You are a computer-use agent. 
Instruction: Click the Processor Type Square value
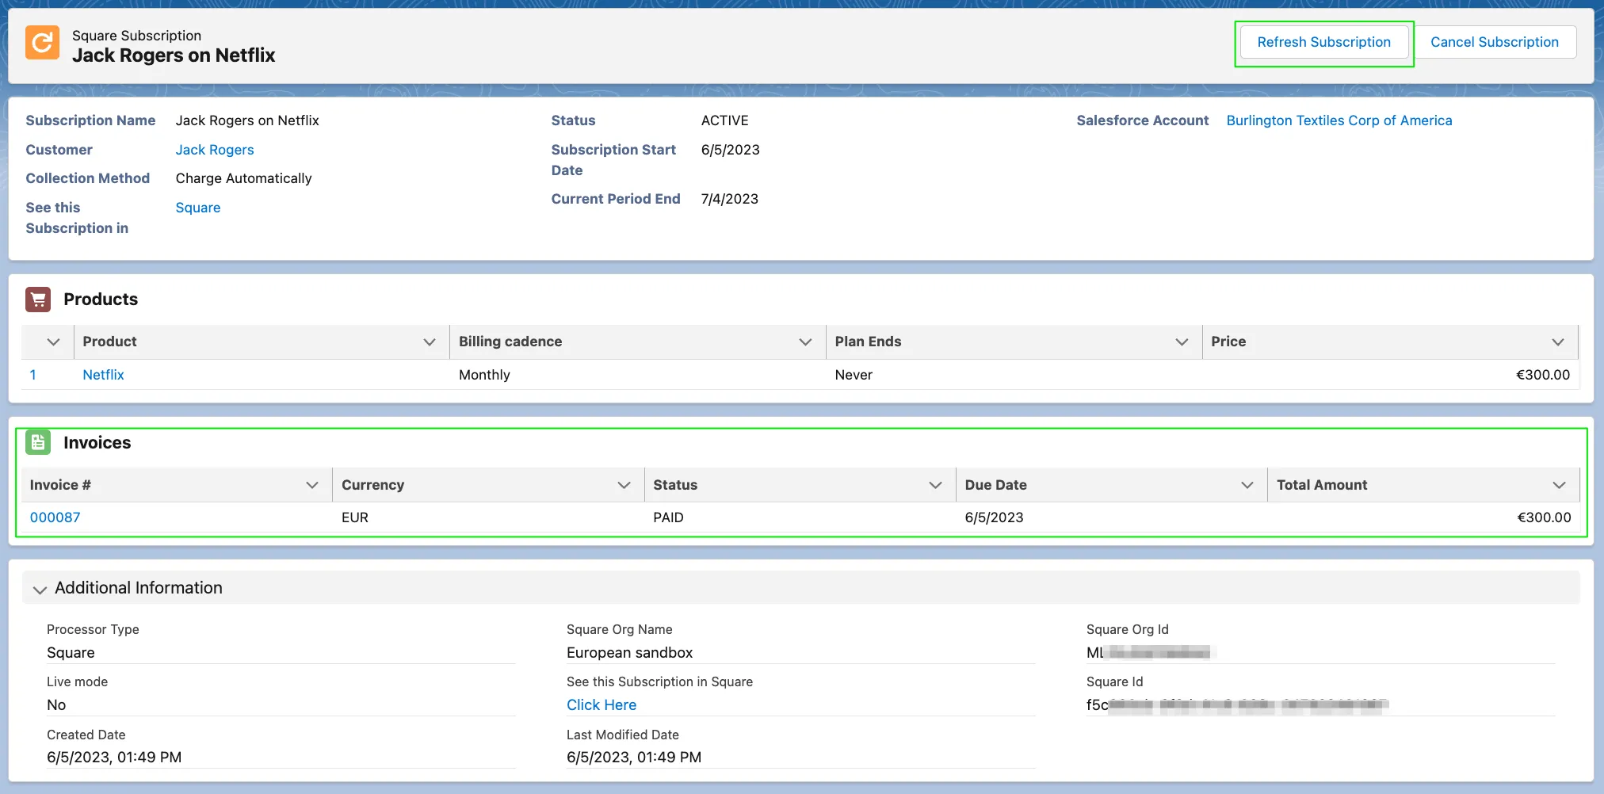point(71,652)
